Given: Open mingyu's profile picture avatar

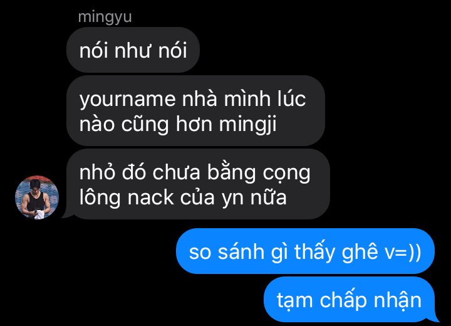Looking at the screenshot, I should tap(37, 197).
